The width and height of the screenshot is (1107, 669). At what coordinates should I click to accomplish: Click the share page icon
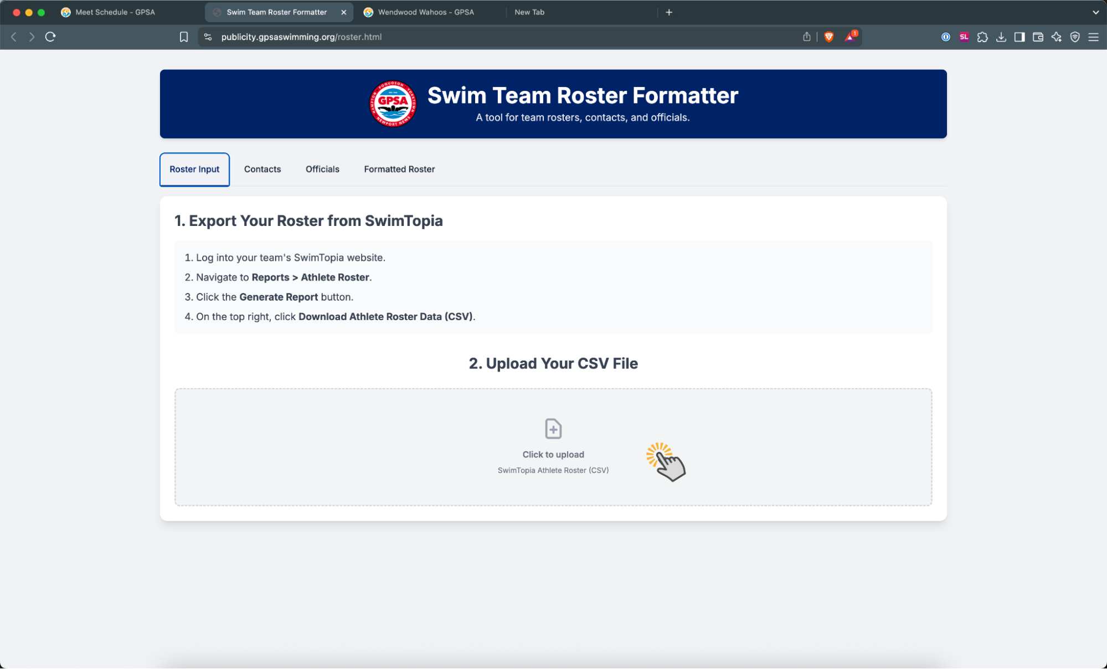pyautogui.click(x=806, y=37)
